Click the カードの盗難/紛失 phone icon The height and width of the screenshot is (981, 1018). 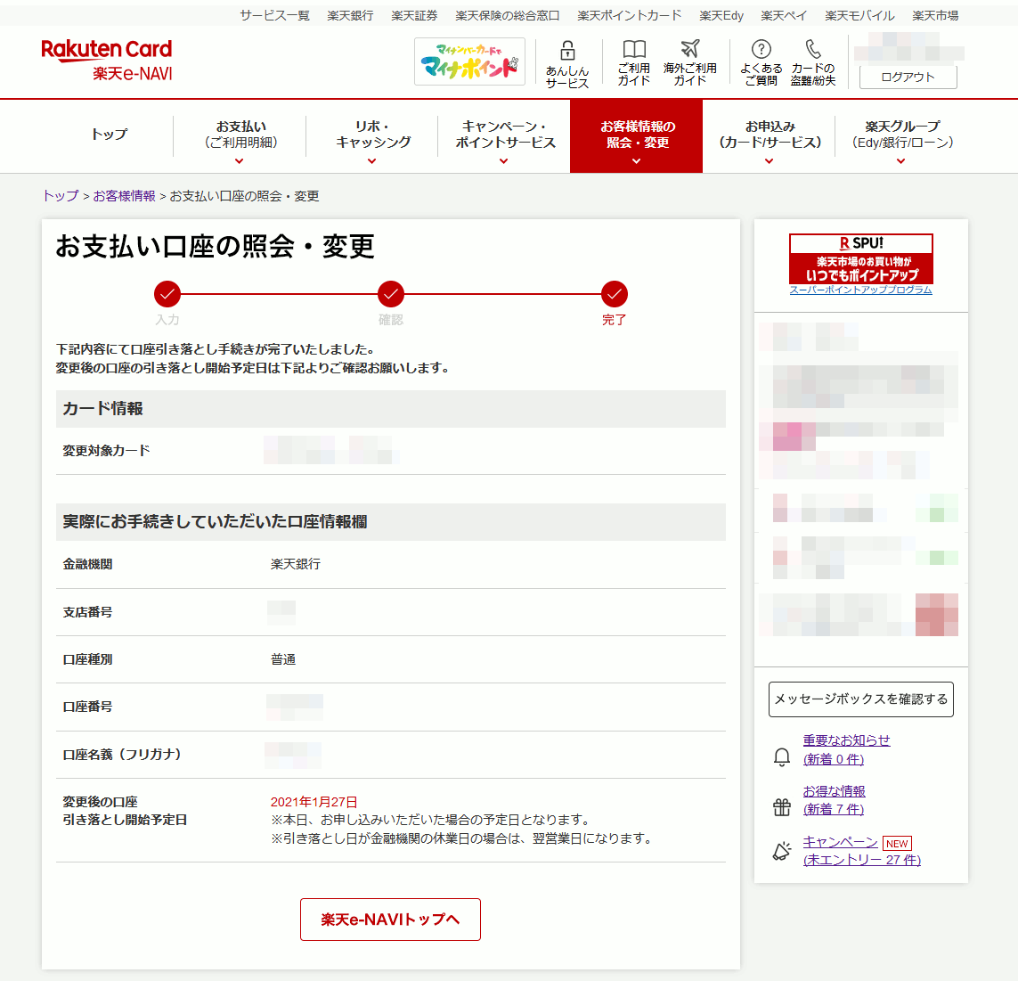(813, 49)
